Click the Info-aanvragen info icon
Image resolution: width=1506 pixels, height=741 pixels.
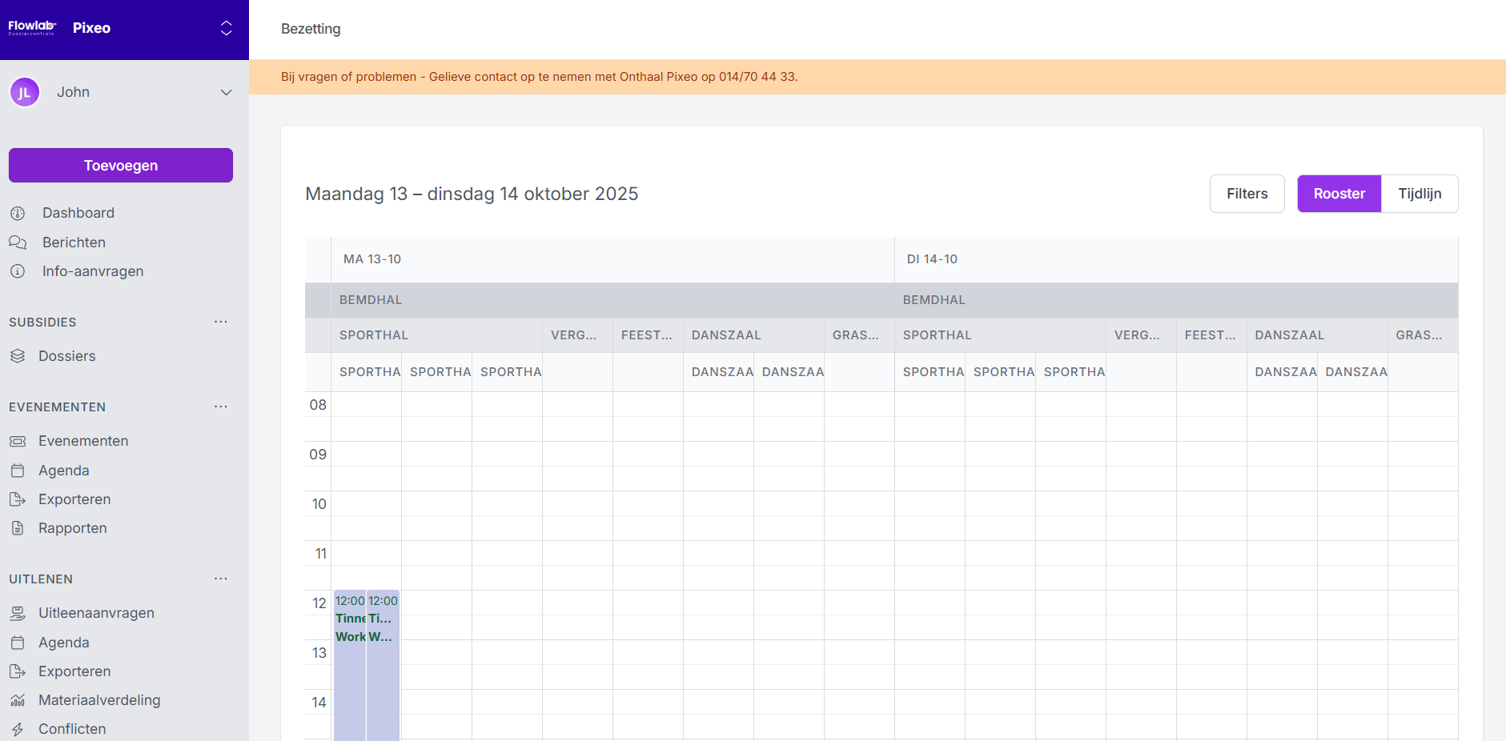click(x=18, y=271)
